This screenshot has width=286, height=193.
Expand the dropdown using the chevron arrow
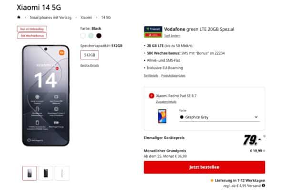tap(256, 117)
